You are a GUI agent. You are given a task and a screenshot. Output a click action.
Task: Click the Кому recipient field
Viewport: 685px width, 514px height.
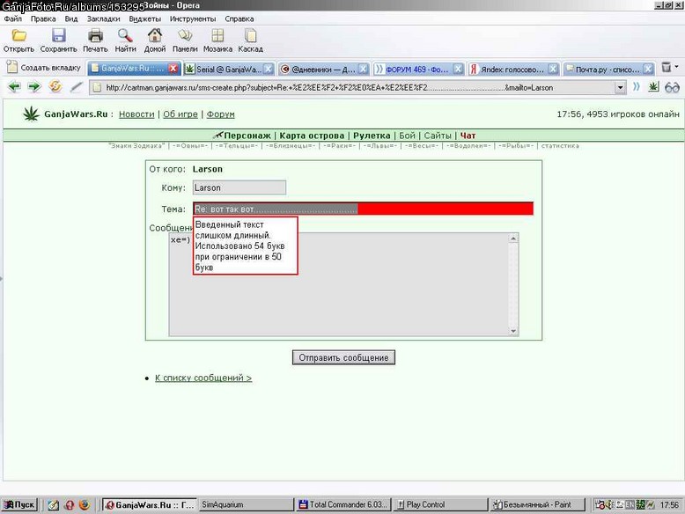pyautogui.click(x=239, y=187)
